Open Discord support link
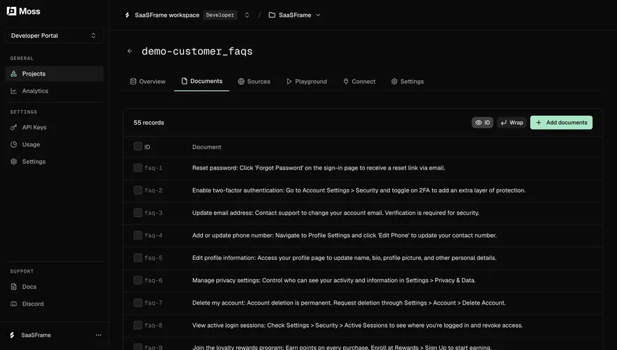Image resolution: width=617 pixels, height=350 pixels. (54, 304)
